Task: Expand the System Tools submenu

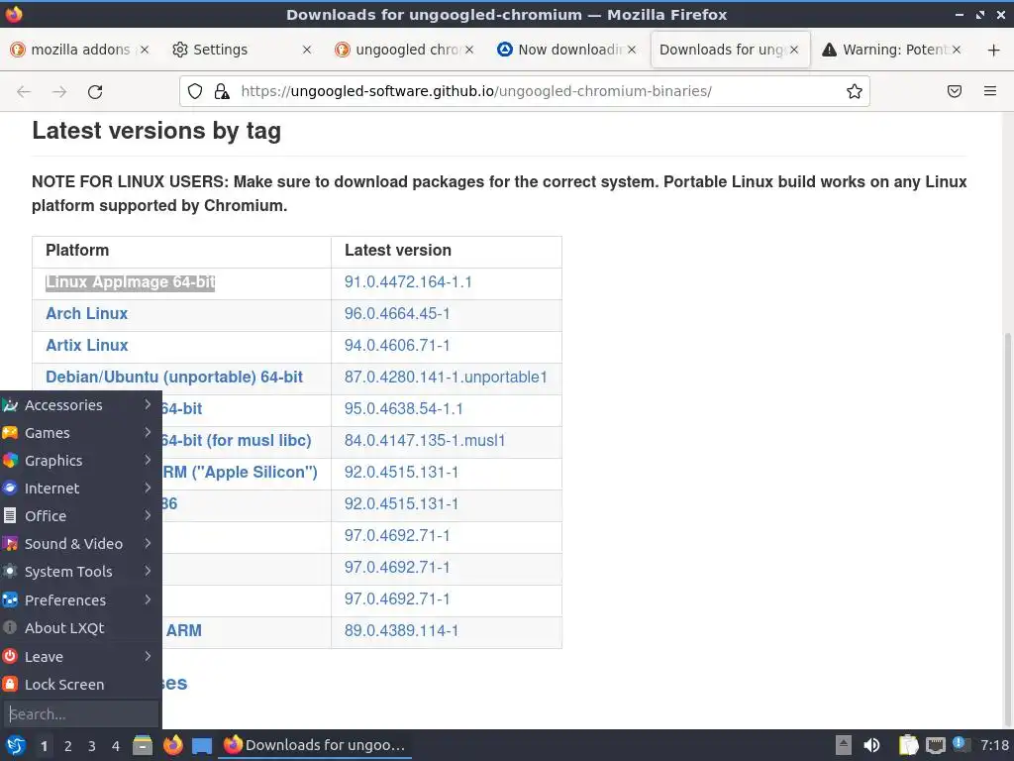Action: [81, 572]
